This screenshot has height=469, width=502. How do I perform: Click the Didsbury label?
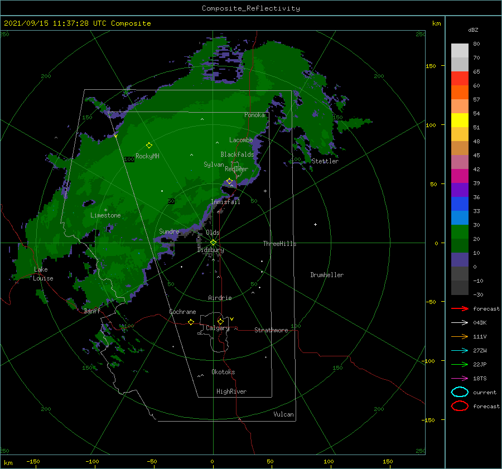[210, 250]
